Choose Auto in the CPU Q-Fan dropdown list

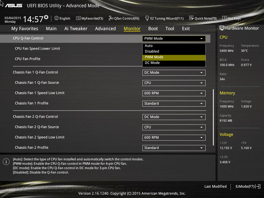point(174,46)
